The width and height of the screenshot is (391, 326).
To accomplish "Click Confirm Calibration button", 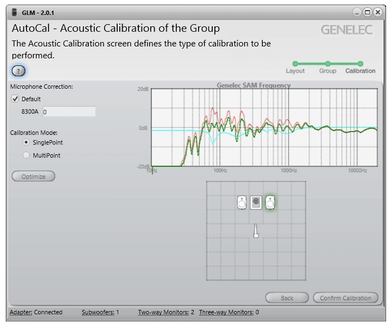I will point(345,298).
